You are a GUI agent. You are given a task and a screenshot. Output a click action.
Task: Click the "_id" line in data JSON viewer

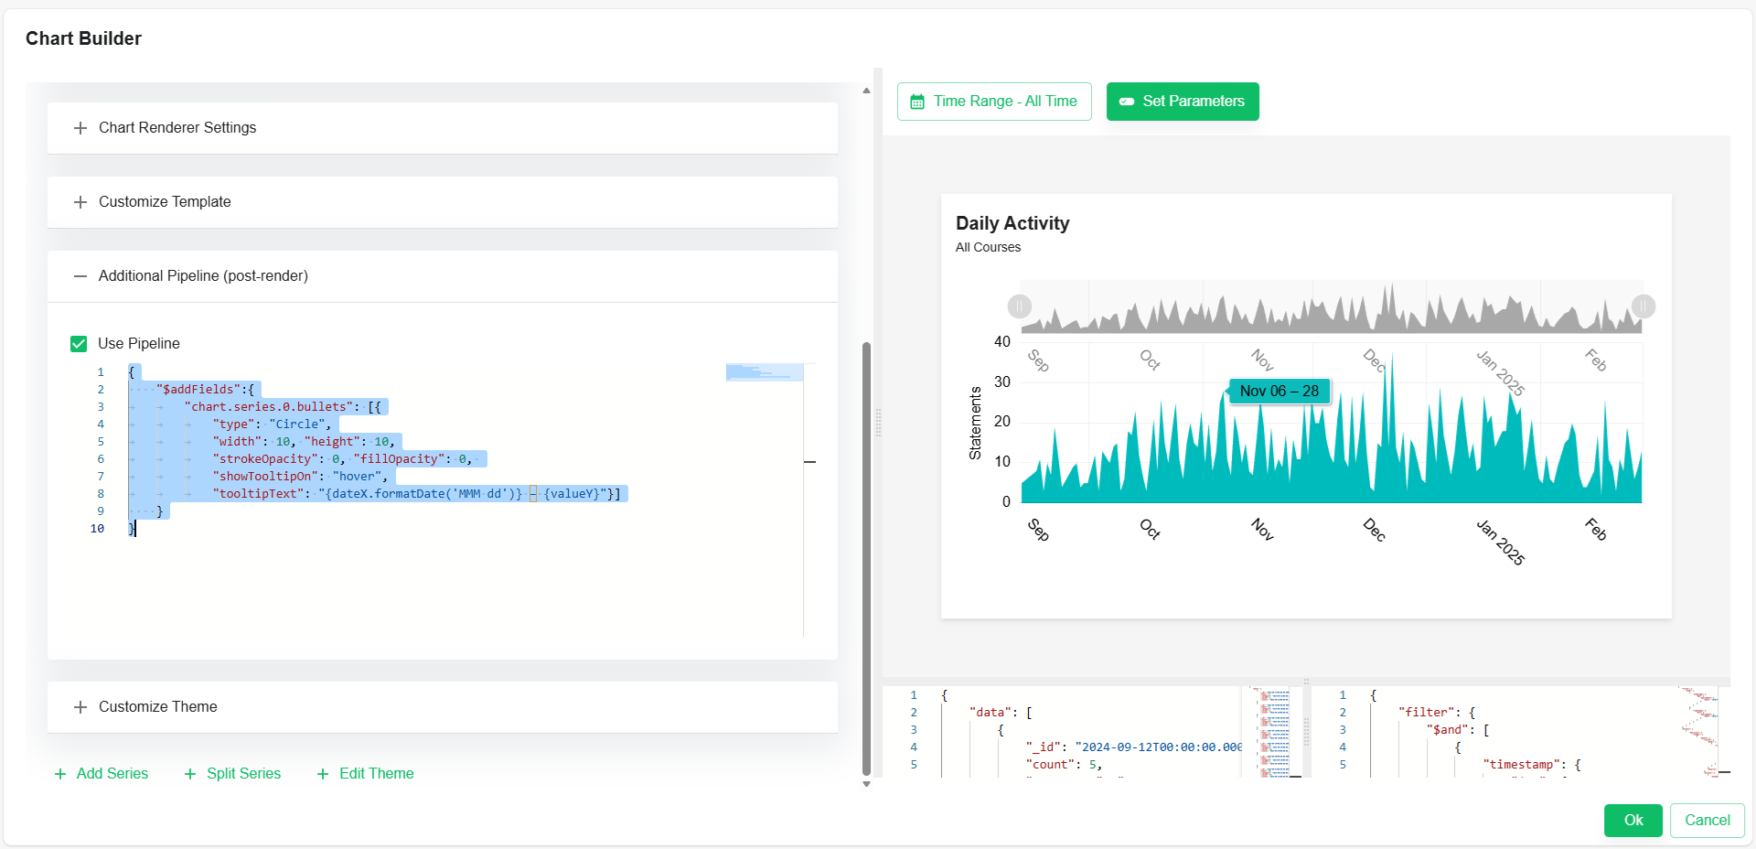tap(1134, 747)
